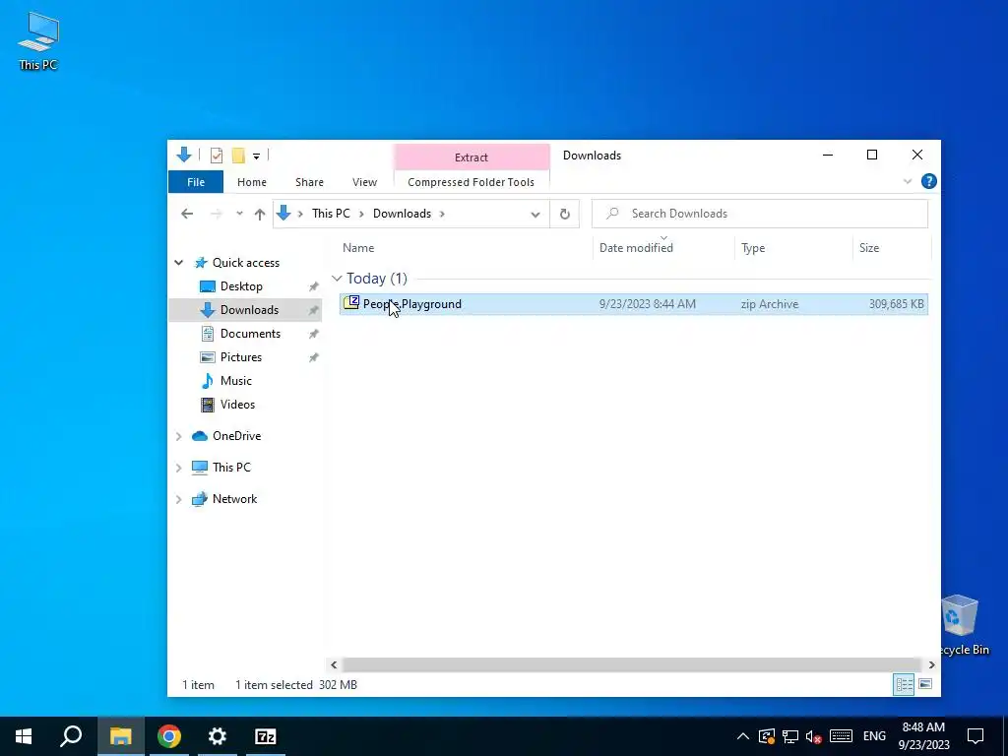This screenshot has height=756, width=1008.
Task: Go back with the Back arrow
Action: (187, 214)
